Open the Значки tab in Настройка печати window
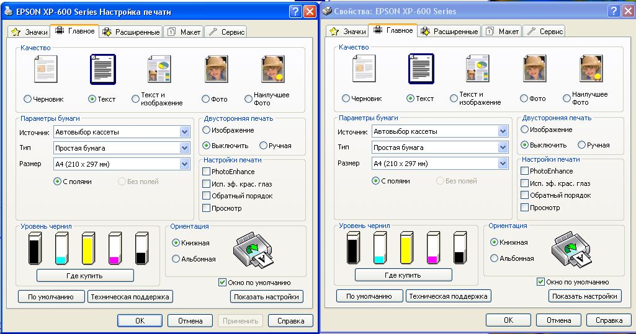This screenshot has height=334, width=636. pos(29,32)
